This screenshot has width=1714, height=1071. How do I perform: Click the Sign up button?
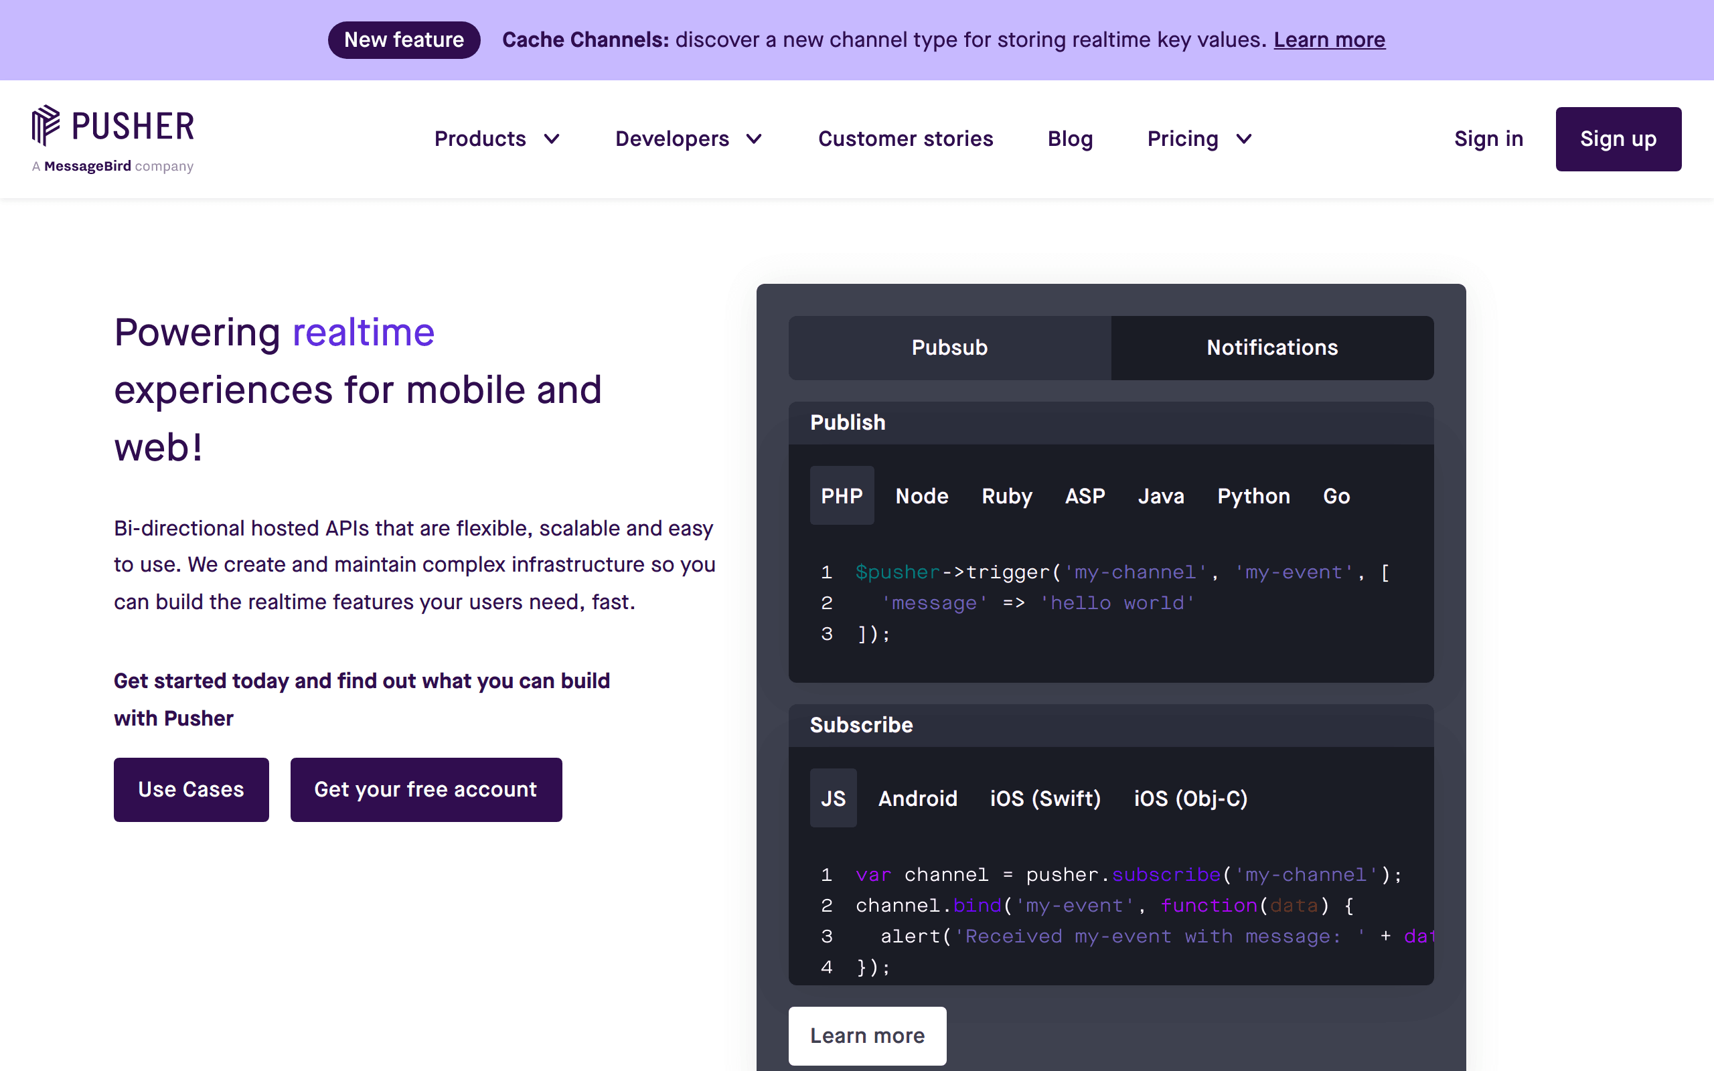point(1618,139)
